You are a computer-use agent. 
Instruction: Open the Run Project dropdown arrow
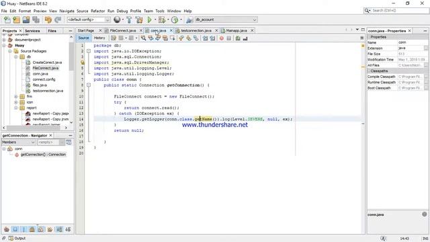[155, 19]
